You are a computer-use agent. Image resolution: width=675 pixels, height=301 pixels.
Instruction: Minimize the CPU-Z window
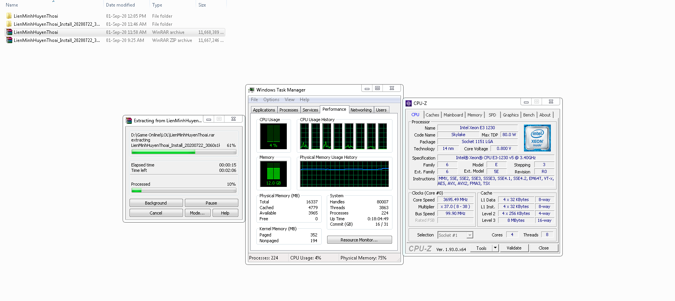(526, 102)
